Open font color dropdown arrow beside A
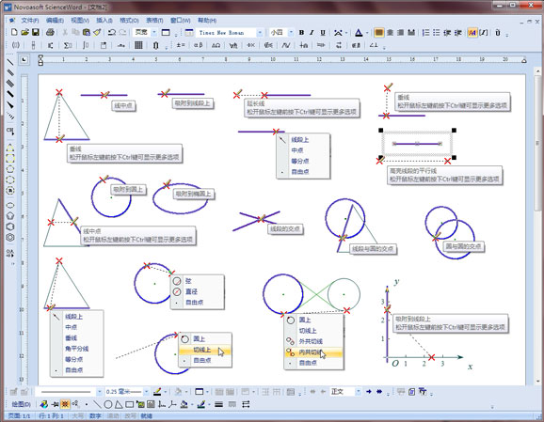Image resolution: width=544 pixels, height=422 pixels. [367, 33]
